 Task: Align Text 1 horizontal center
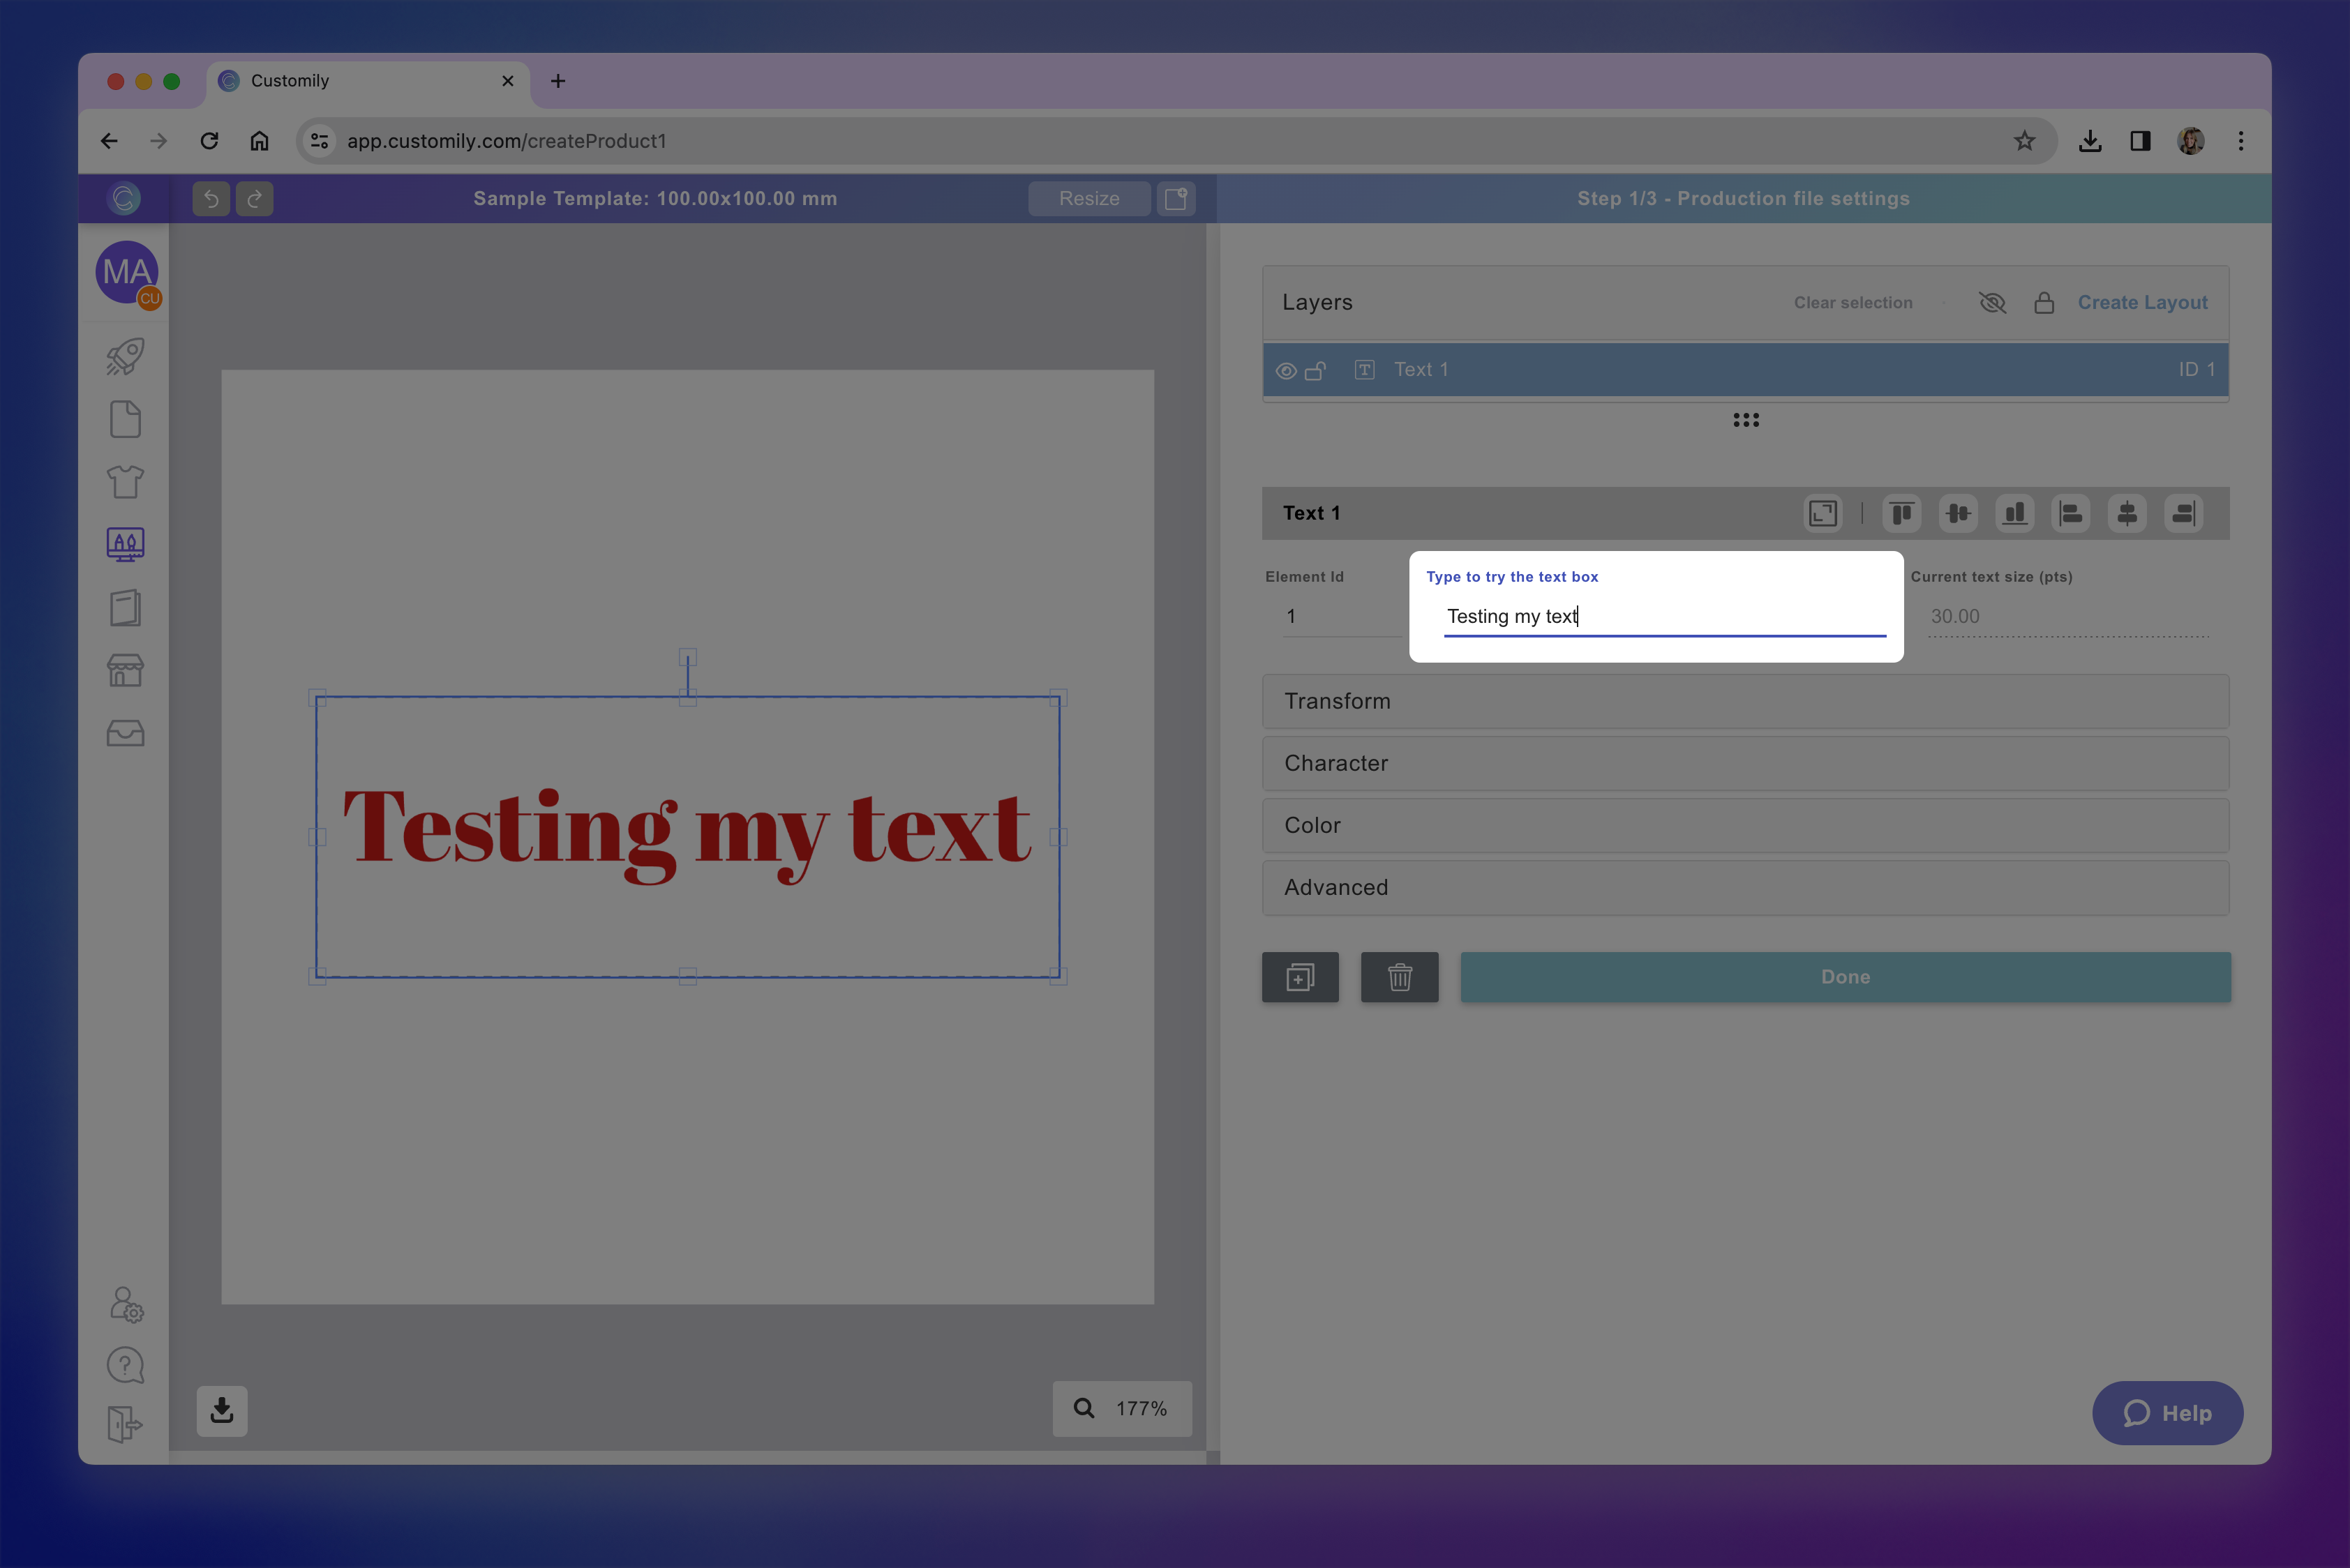2127,513
